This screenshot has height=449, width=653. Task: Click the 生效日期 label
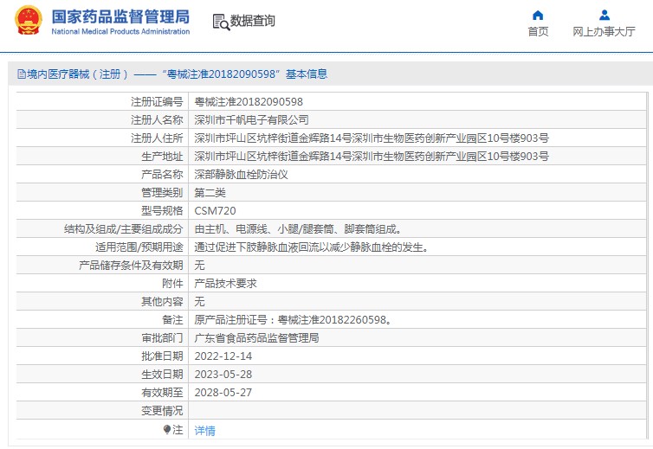tap(163, 375)
